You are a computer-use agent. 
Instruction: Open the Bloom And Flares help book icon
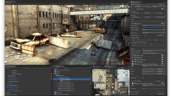pyautogui.click(x=162, y=83)
